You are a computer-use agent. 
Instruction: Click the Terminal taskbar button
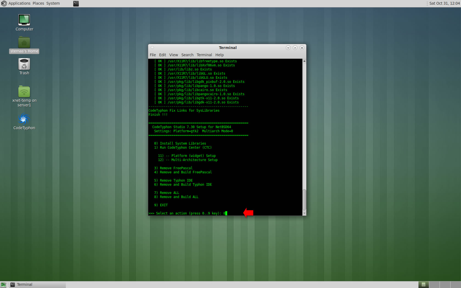[x=38, y=285]
